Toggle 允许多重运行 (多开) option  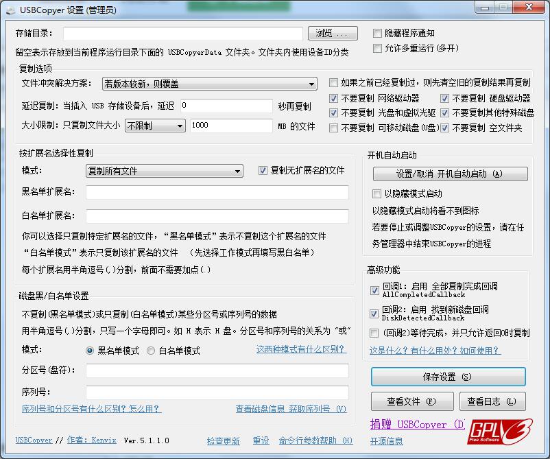pos(376,48)
